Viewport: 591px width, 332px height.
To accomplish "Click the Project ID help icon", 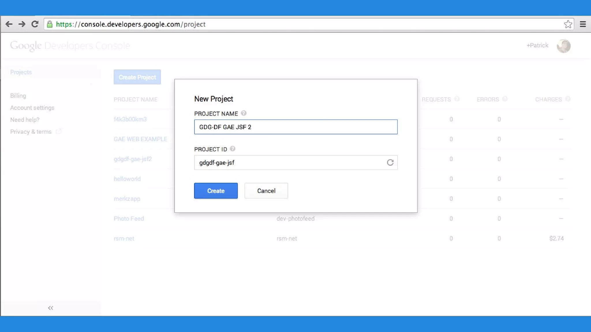I will pyautogui.click(x=233, y=149).
